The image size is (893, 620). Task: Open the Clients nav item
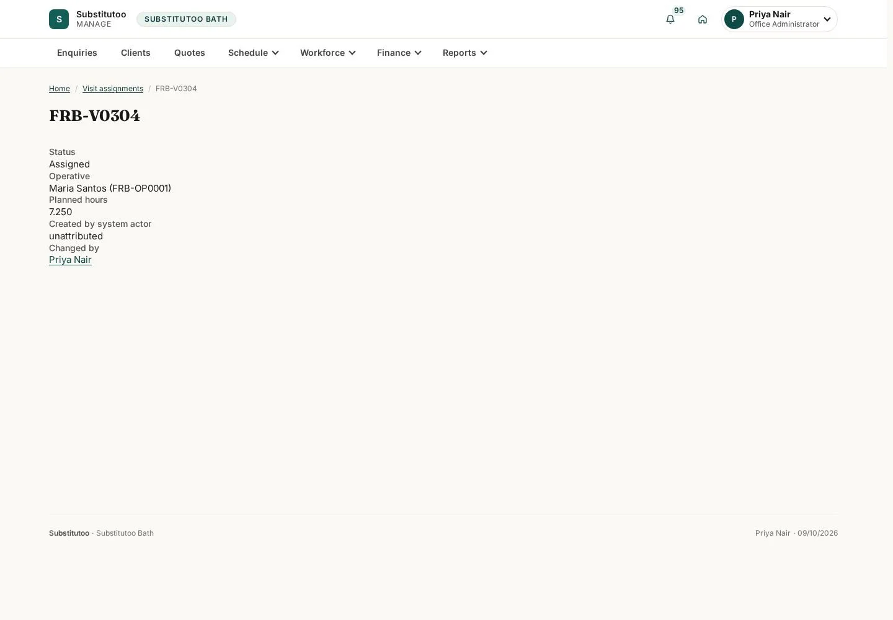pos(136,53)
